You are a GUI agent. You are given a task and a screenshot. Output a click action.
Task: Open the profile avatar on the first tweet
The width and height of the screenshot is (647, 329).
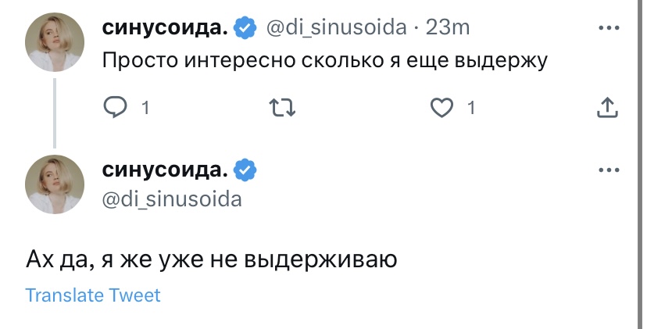[55, 44]
